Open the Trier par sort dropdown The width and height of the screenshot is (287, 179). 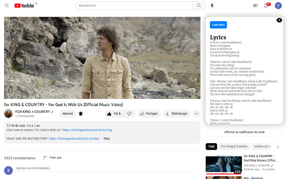coord(52,158)
